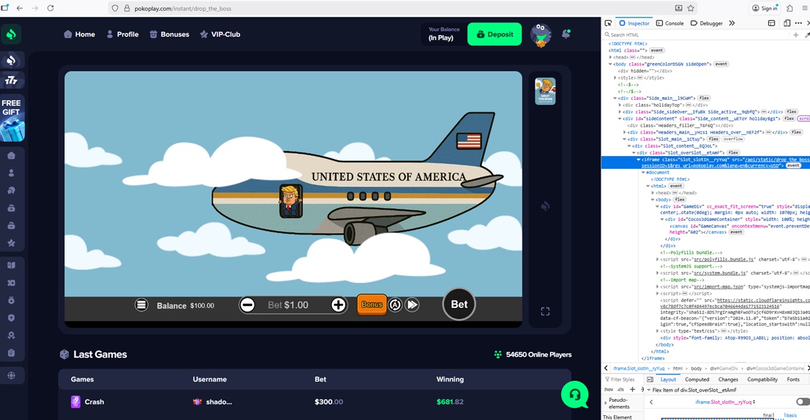The image size is (810, 420).
Task: Toggle the flex overlay switch for iframe
Action: [803, 402]
